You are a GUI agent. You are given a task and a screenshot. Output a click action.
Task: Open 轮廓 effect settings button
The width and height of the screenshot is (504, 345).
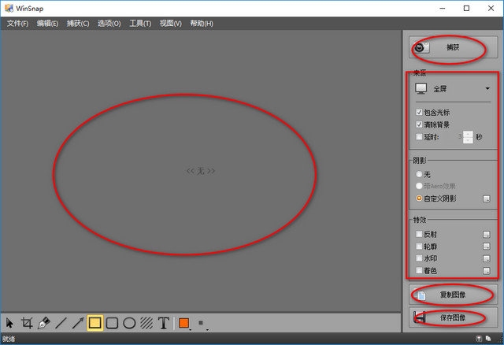click(x=487, y=247)
